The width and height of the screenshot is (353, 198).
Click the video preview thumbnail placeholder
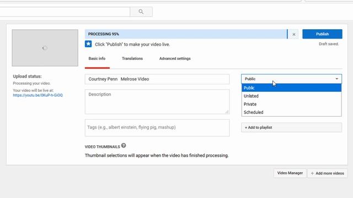(x=45, y=48)
